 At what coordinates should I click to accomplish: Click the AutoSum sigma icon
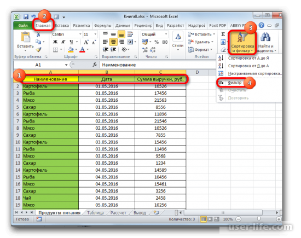tap(223, 34)
